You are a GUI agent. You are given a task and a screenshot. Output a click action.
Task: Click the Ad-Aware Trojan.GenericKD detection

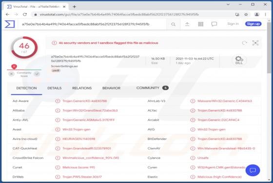pyautogui.click(x=85, y=101)
